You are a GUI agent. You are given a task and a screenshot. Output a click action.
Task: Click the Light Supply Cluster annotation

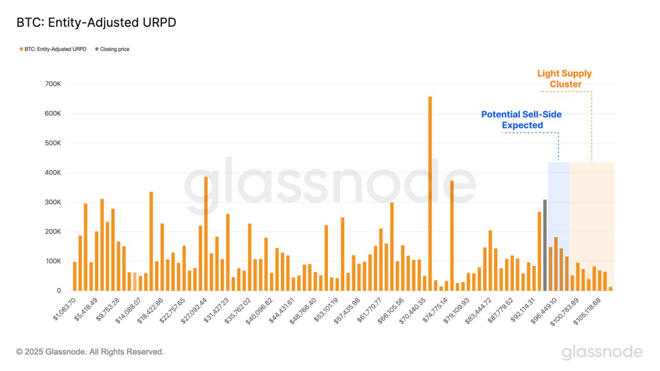point(565,79)
